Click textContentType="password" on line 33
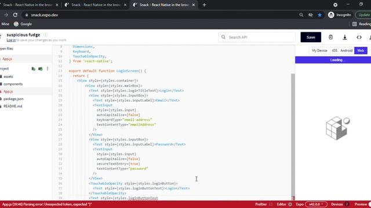371x208 pixels. click(x=122, y=169)
